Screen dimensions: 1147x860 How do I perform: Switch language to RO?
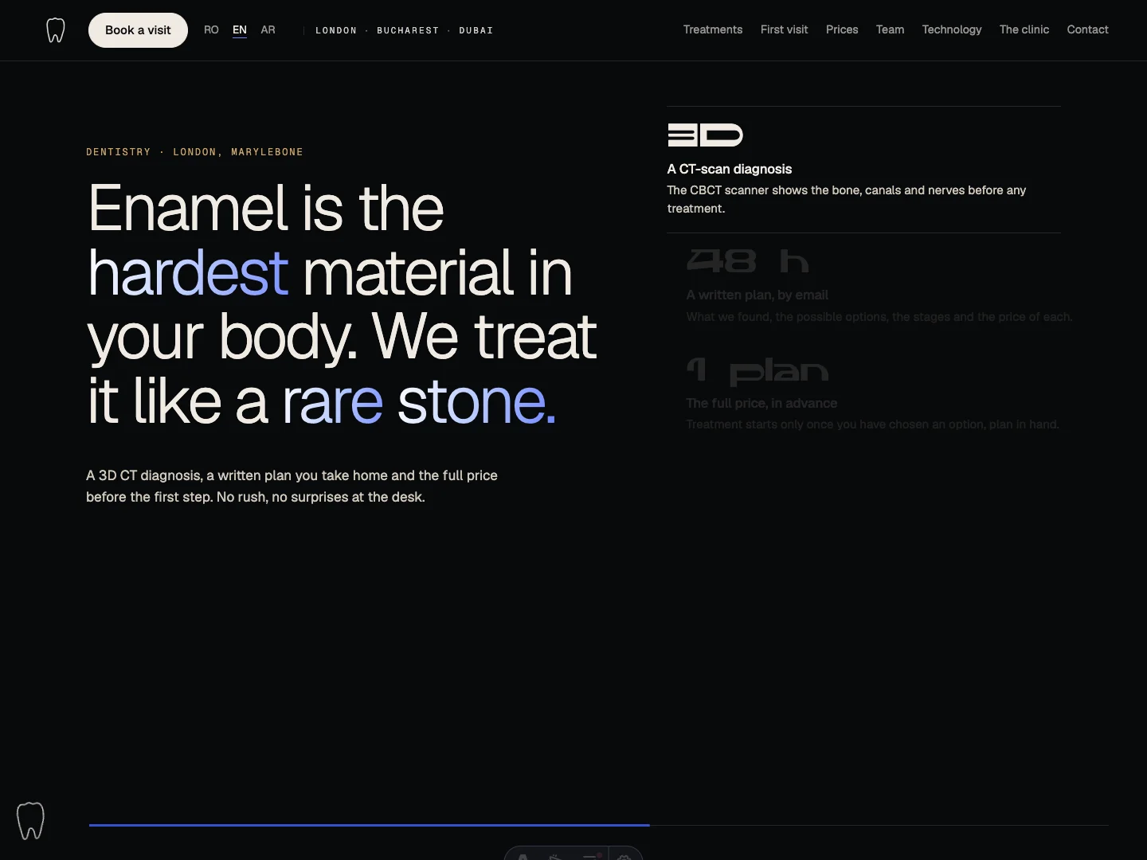coord(211,30)
